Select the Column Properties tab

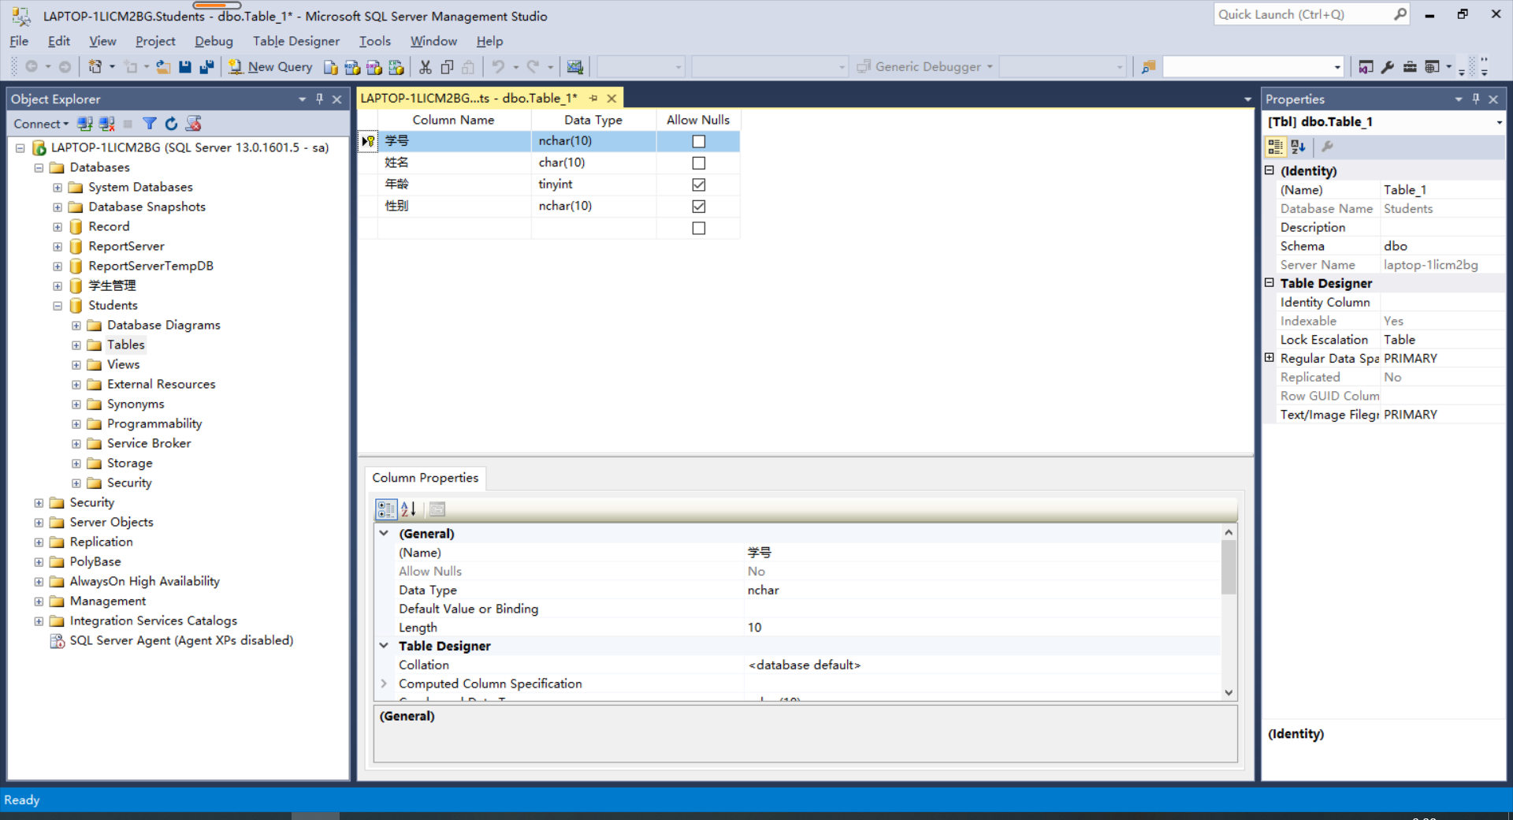tap(426, 478)
